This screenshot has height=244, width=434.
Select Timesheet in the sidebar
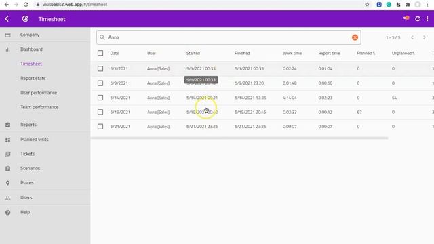(31, 64)
